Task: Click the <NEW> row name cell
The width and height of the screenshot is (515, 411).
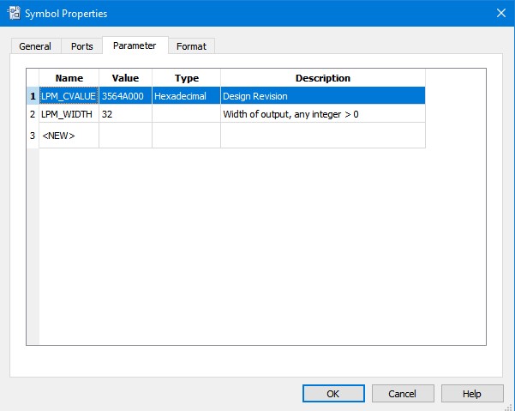Action: coord(69,135)
